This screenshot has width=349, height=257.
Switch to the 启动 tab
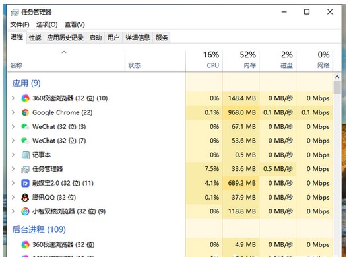[x=95, y=38]
